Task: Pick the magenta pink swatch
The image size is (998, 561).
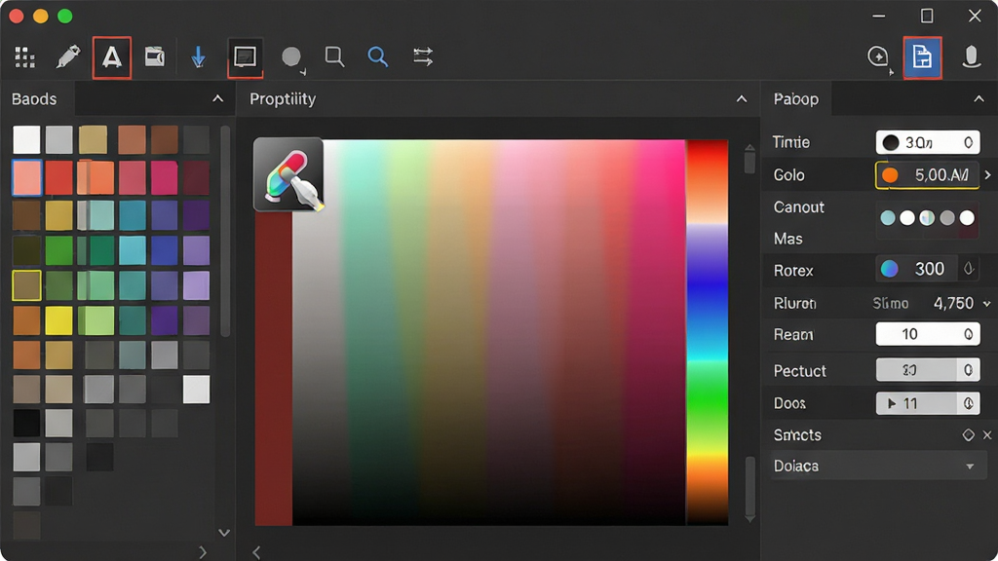Action: click(164, 177)
